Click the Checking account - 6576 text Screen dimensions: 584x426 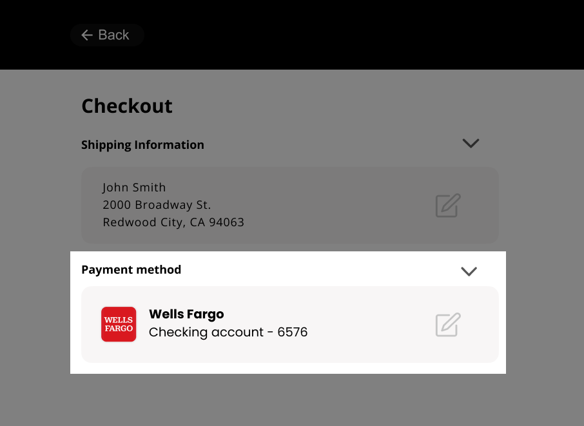(228, 332)
